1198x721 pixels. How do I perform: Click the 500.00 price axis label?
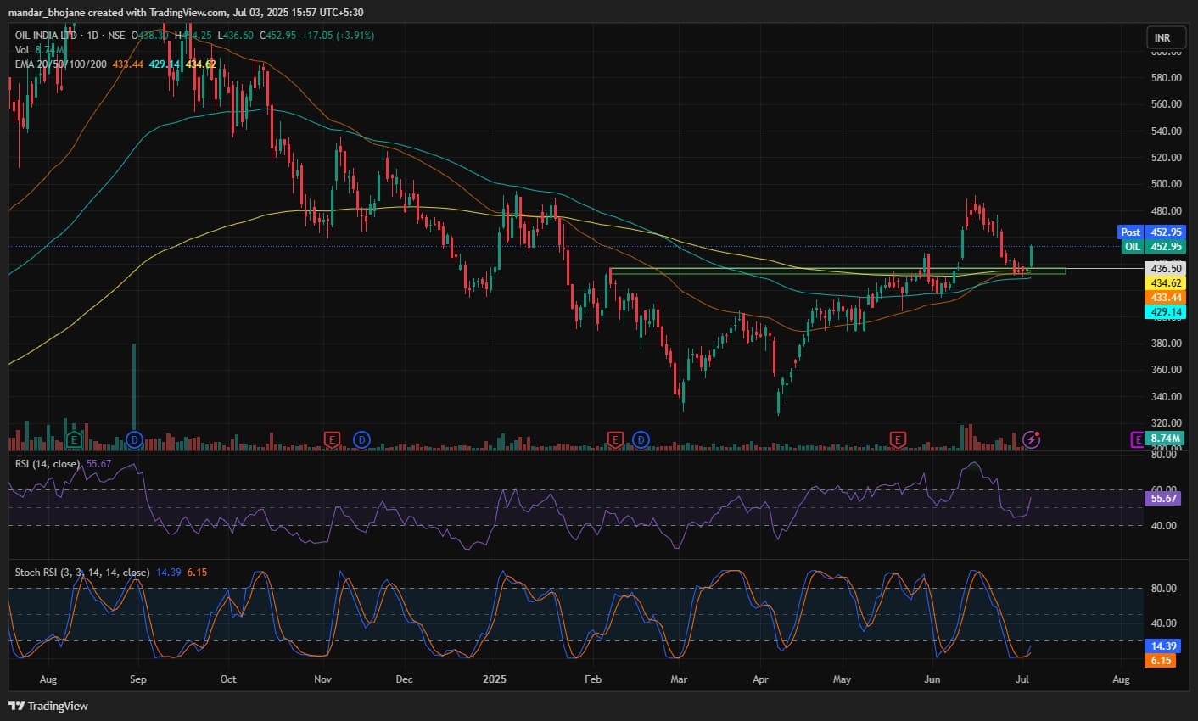(x=1166, y=184)
